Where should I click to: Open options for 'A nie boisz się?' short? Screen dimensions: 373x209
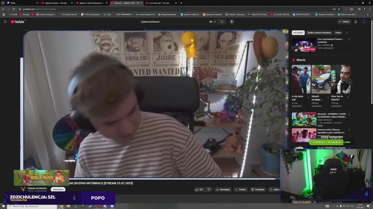[x=308, y=98]
